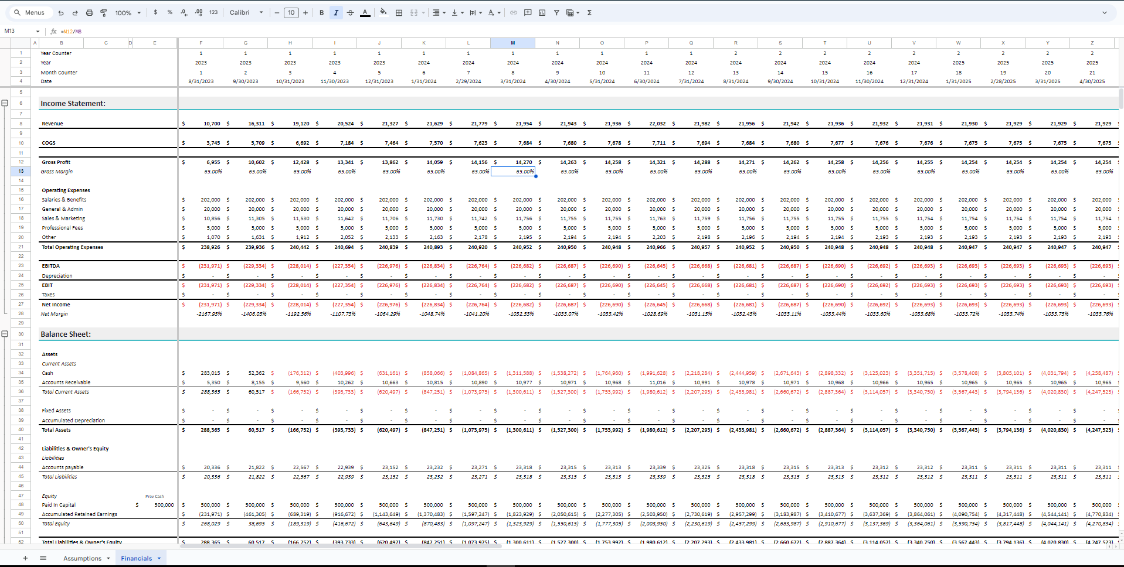The height and width of the screenshot is (567, 1124).
Task: Select the 'Gross Margin' label cell
Action: point(57,172)
